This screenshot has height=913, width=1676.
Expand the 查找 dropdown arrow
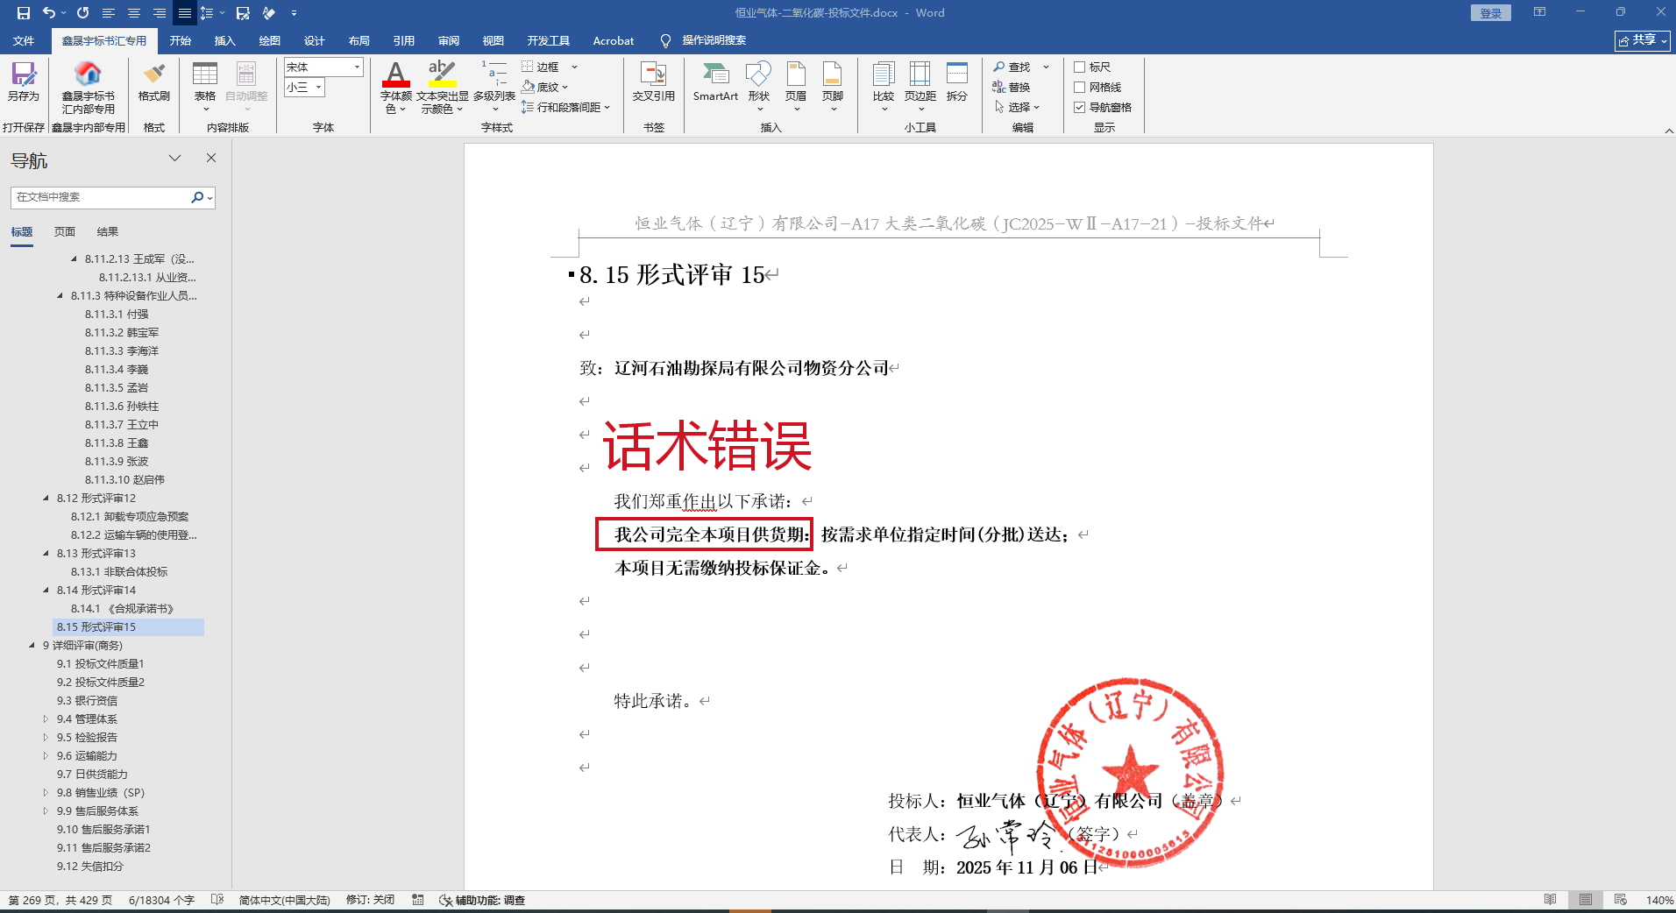click(1046, 67)
